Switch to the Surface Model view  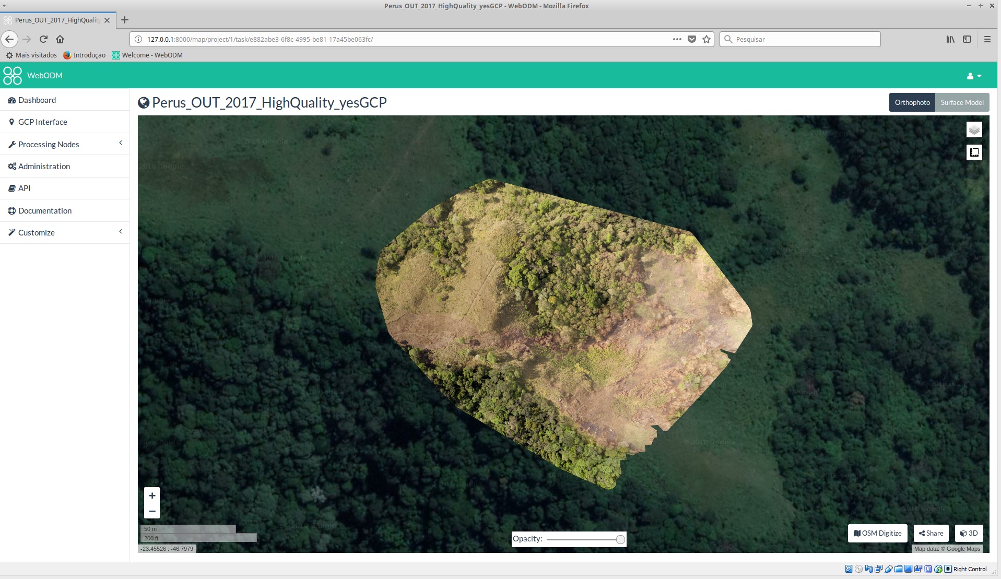pos(961,102)
